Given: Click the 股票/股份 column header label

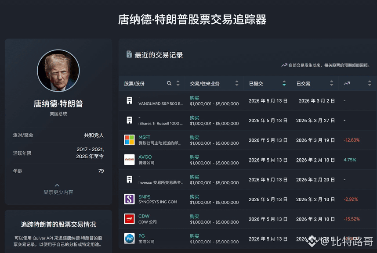Looking at the screenshot, I should (x=134, y=84).
